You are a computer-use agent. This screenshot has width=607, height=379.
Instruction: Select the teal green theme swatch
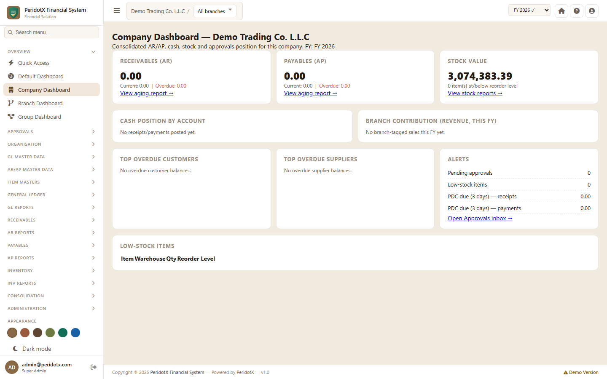click(x=63, y=333)
